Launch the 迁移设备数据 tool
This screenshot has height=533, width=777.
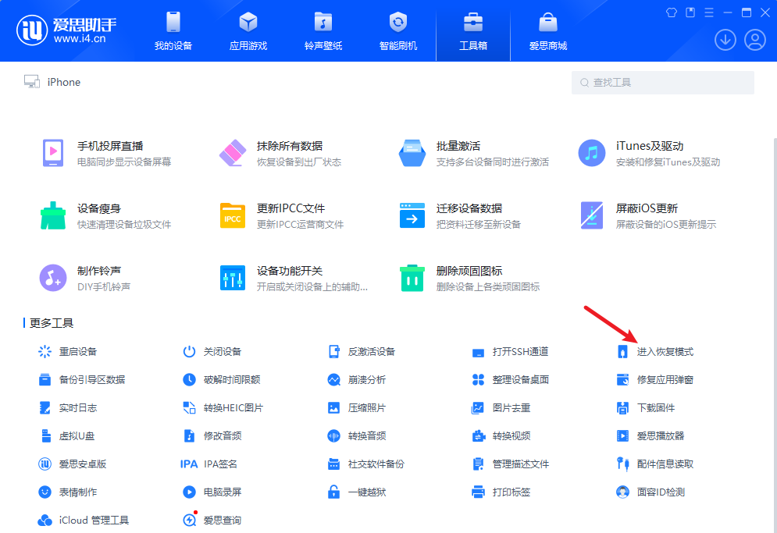(x=469, y=208)
